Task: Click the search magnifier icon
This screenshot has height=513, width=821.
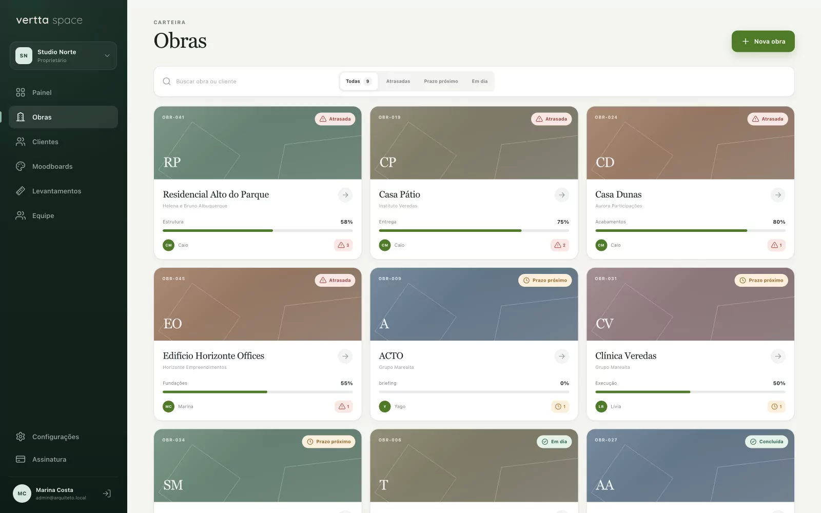Action: 167,81
